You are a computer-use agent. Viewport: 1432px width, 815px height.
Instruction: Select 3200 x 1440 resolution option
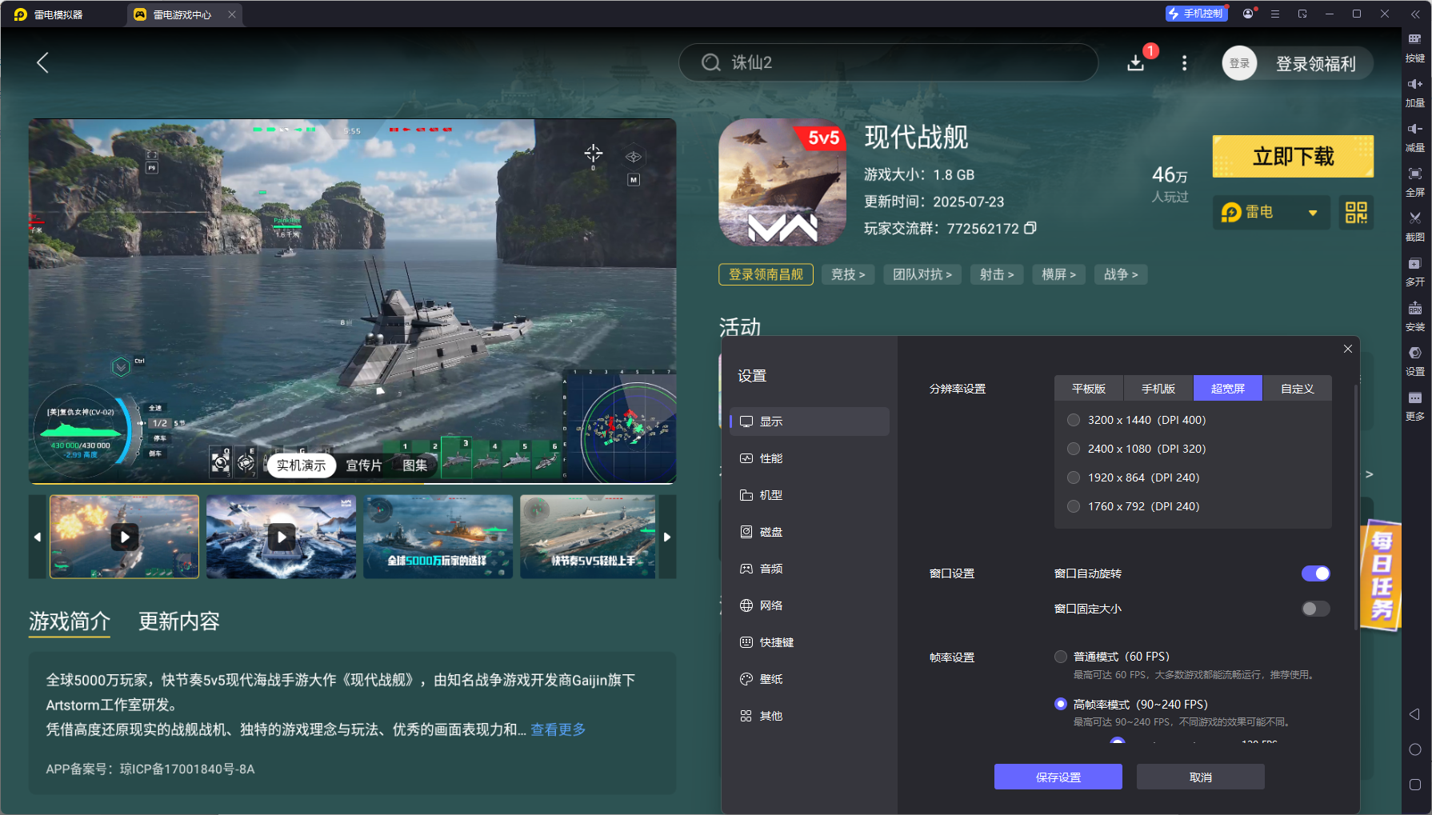1074,420
